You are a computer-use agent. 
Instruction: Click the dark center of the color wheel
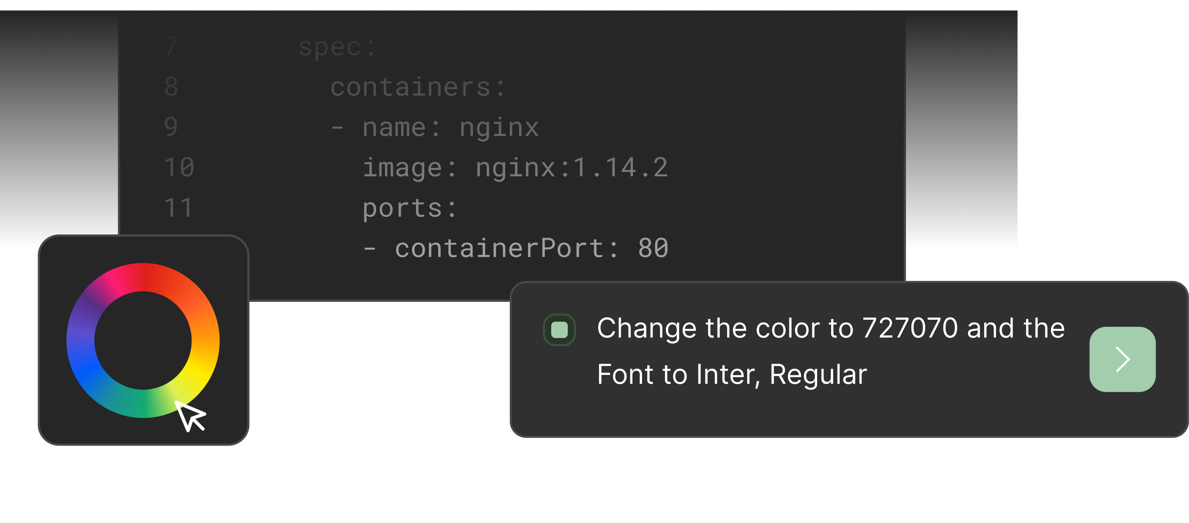pos(142,341)
